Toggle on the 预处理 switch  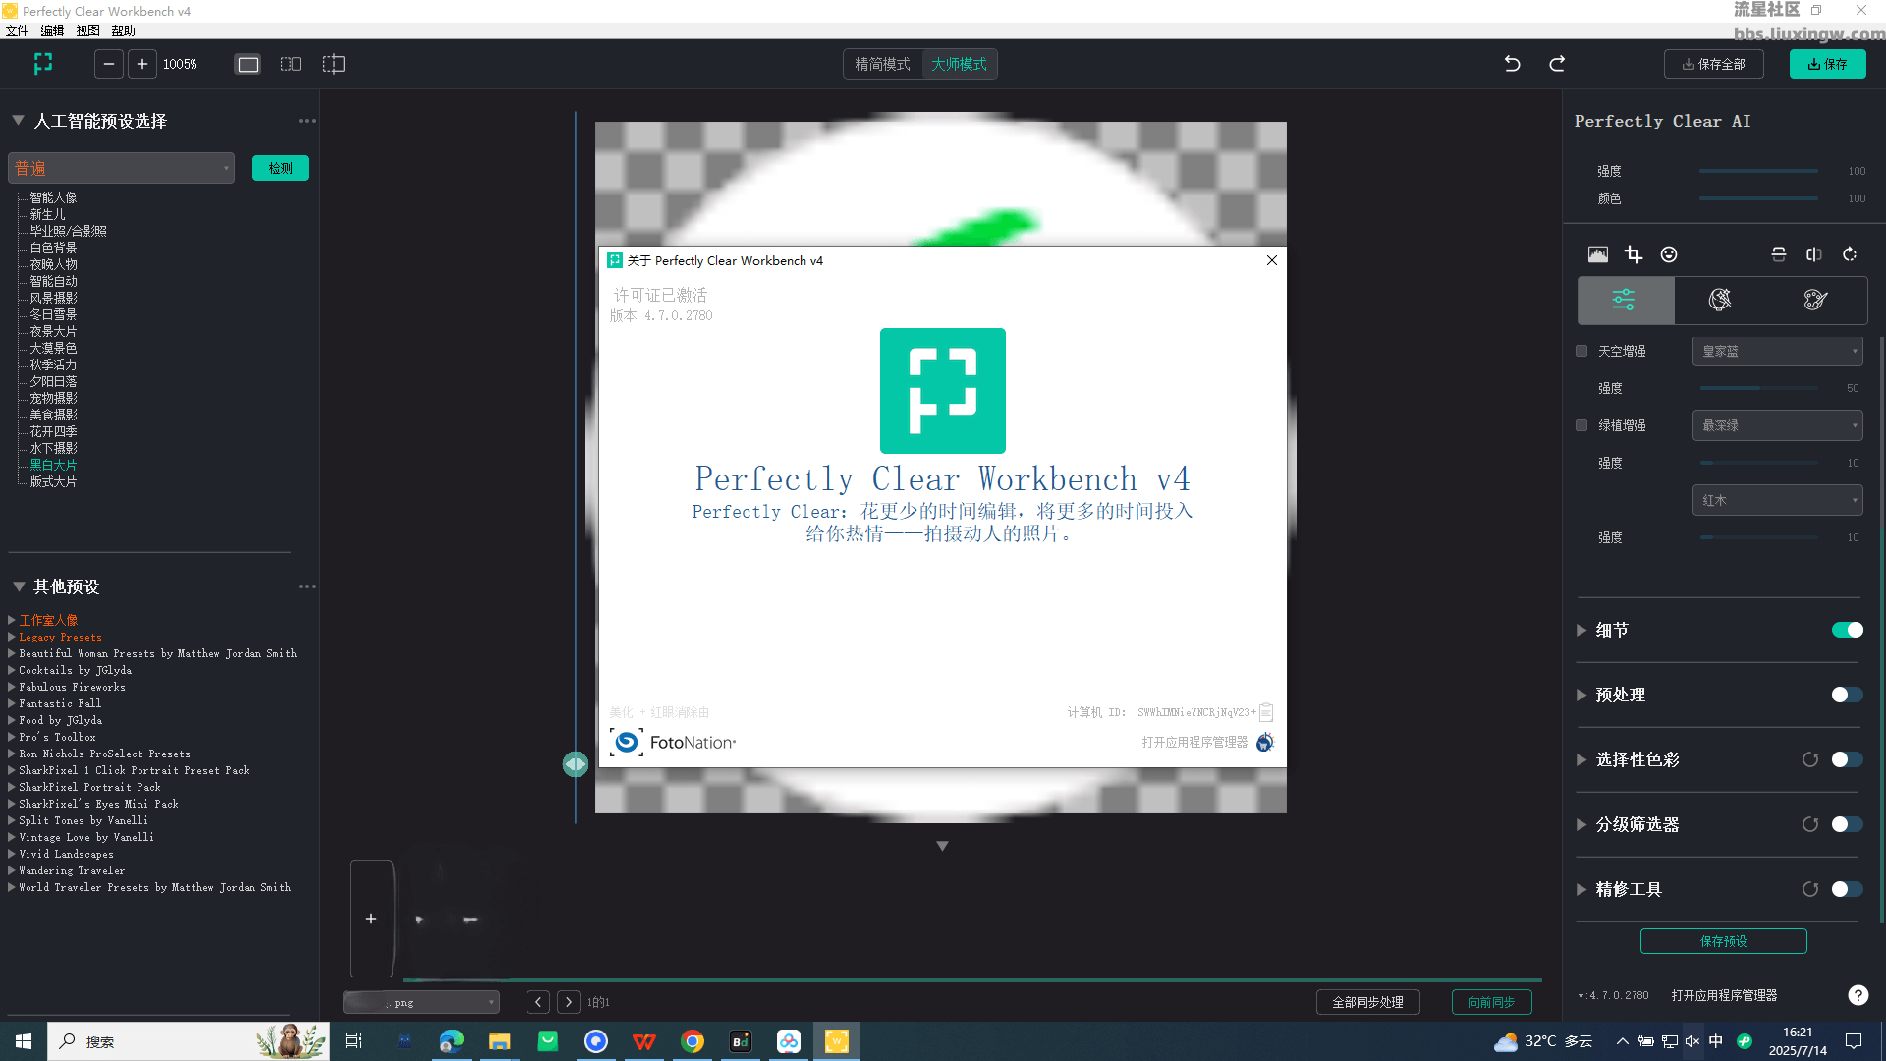click(x=1848, y=695)
